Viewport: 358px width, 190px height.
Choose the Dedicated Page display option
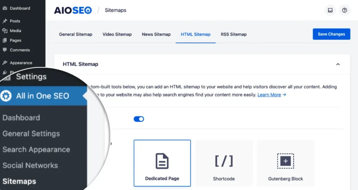pyautogui.click(x=162, y=163)
